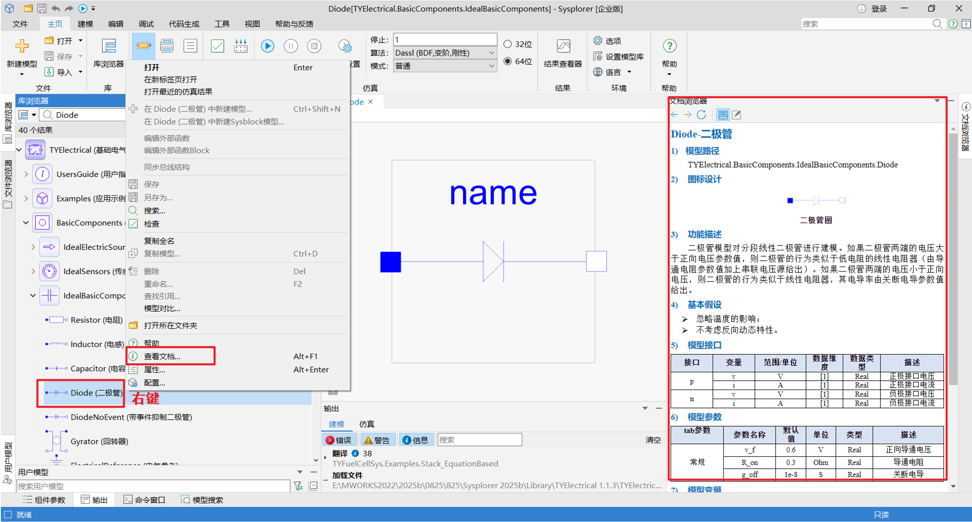Open the 算法 Dassl algorithm dropdown

pyautogui.click(x=491, y=53)
